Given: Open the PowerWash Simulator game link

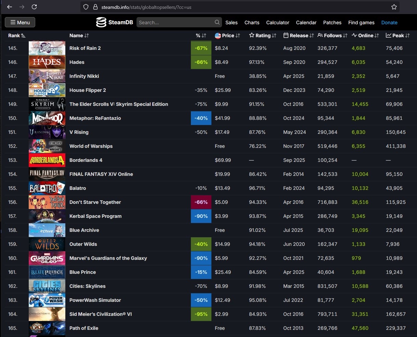Looking at the screenshot, I should coord(95,300).
